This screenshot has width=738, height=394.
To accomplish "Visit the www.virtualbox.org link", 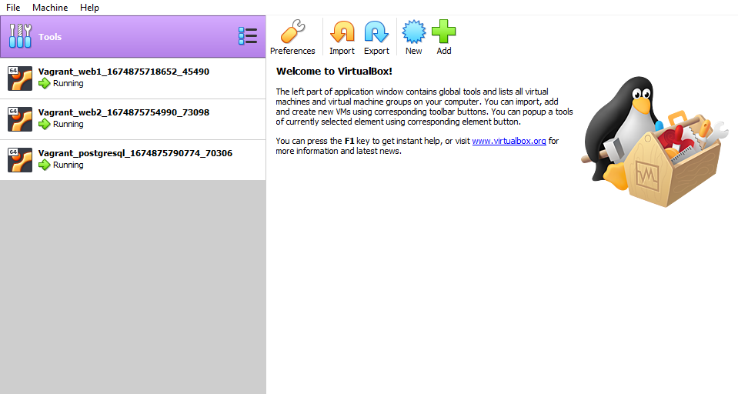I will tap(509, 141).
